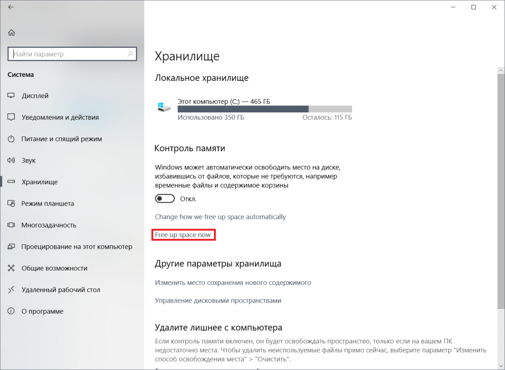The width and height of the screenshot is (505, 370).
Task: Open Change how we free up space automatically
Action: pyautogui.click(x=220, y=217)
